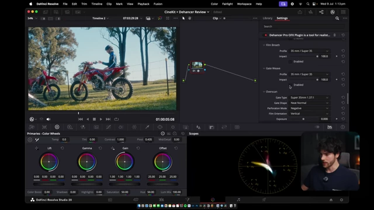Enable the Gate Weave checkbox
Viewport: 374px width, 210px height.
point(290,85)
